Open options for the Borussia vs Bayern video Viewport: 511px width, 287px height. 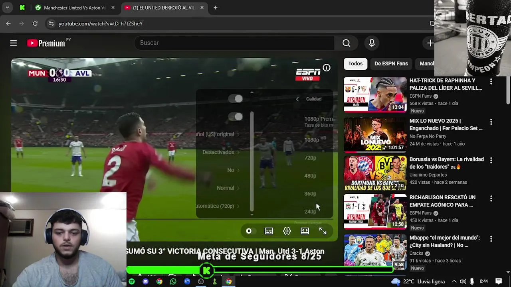point(491,160)
